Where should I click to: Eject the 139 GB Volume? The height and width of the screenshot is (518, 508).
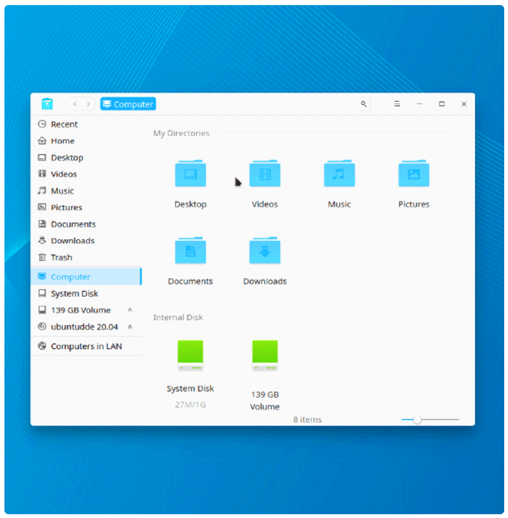pyautogui.click(x=130, y=310)
